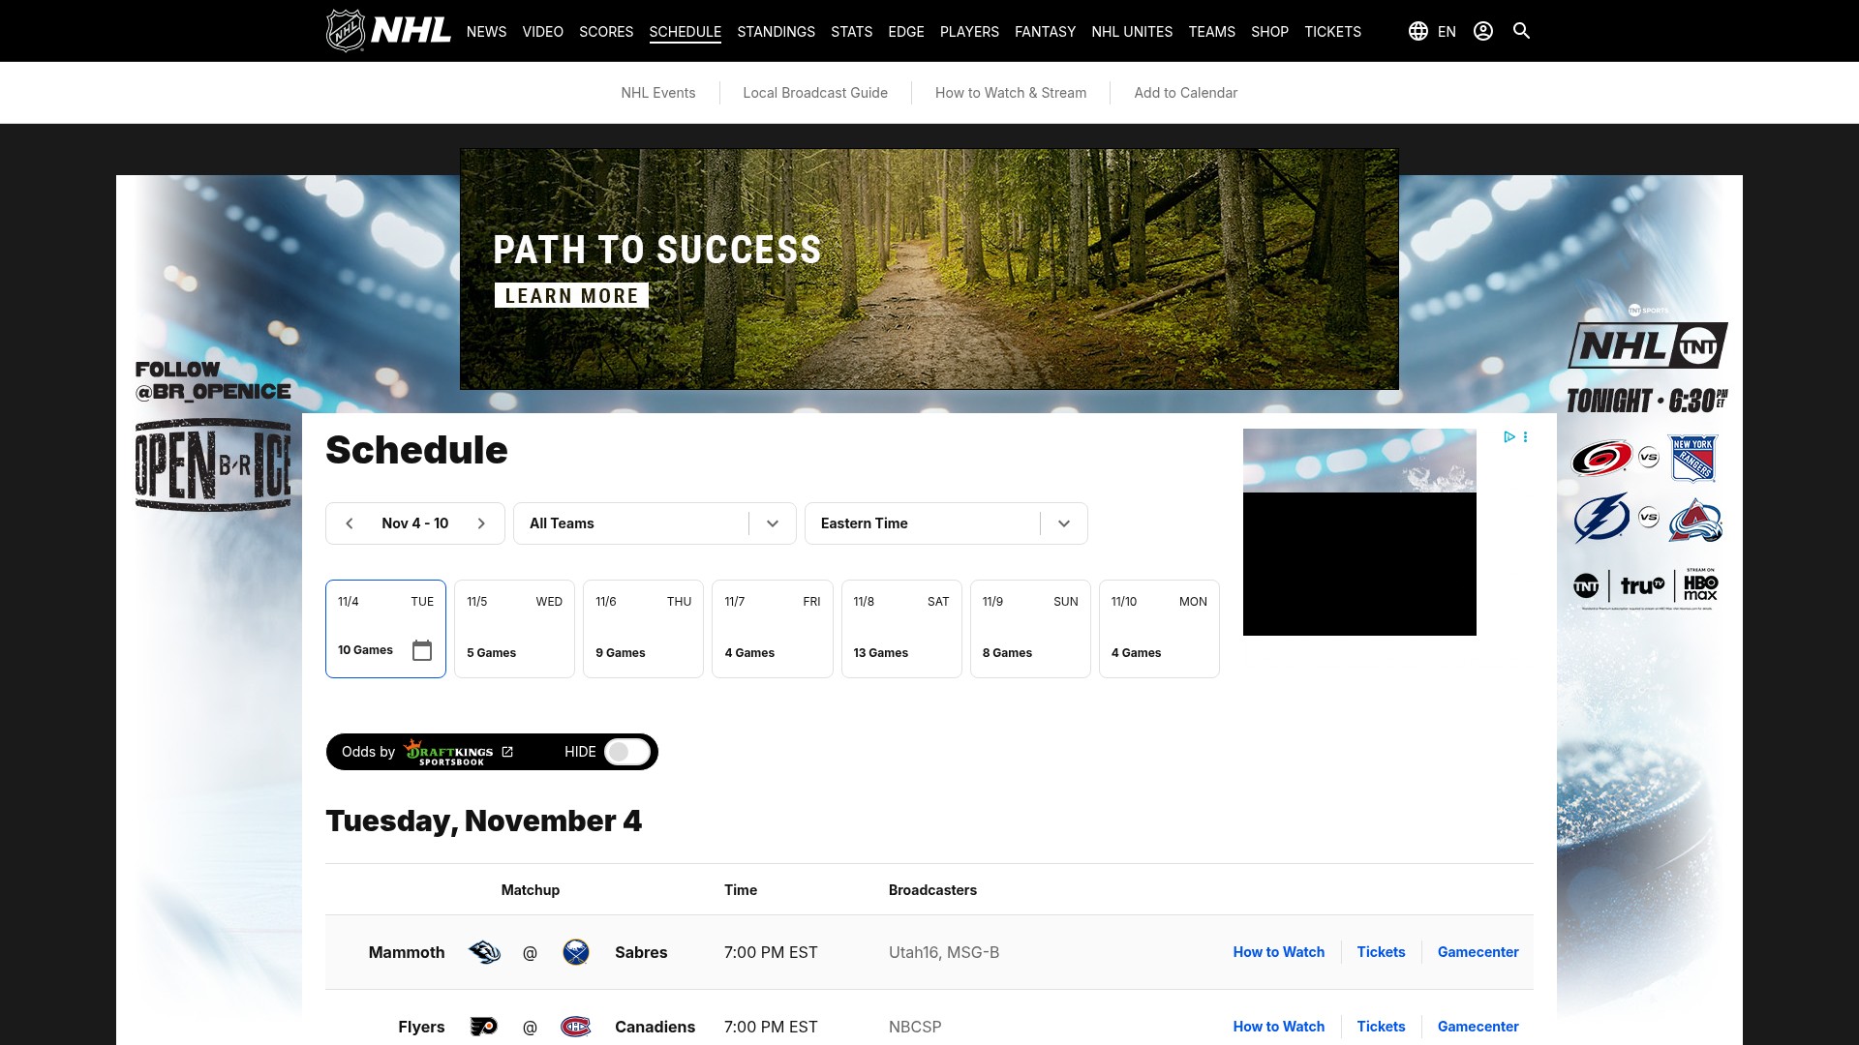Click the Add to Calendar link
The image size is (1859, 1045).
[1186, 93]
